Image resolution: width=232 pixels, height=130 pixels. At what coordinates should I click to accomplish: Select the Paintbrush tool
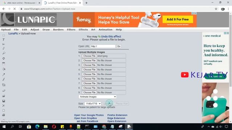click(4, 79)
